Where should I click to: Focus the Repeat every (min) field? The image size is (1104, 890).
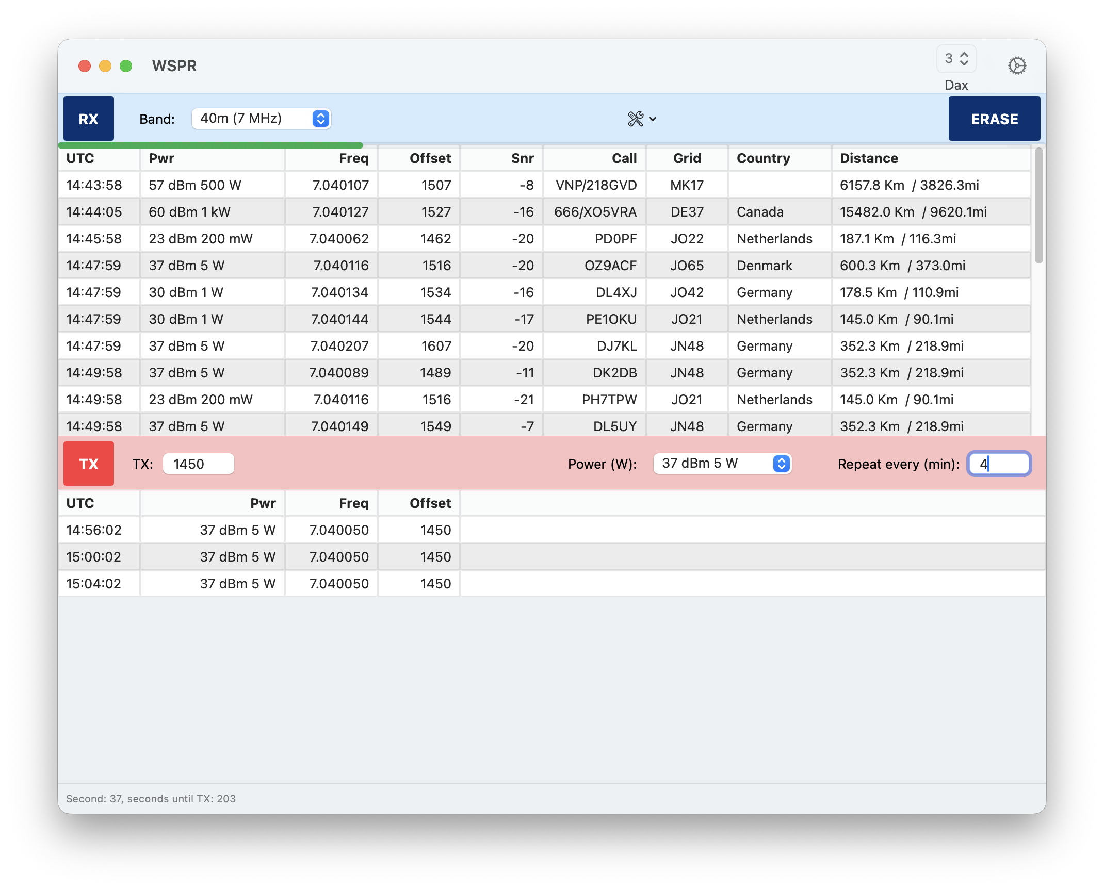(999, 464)
